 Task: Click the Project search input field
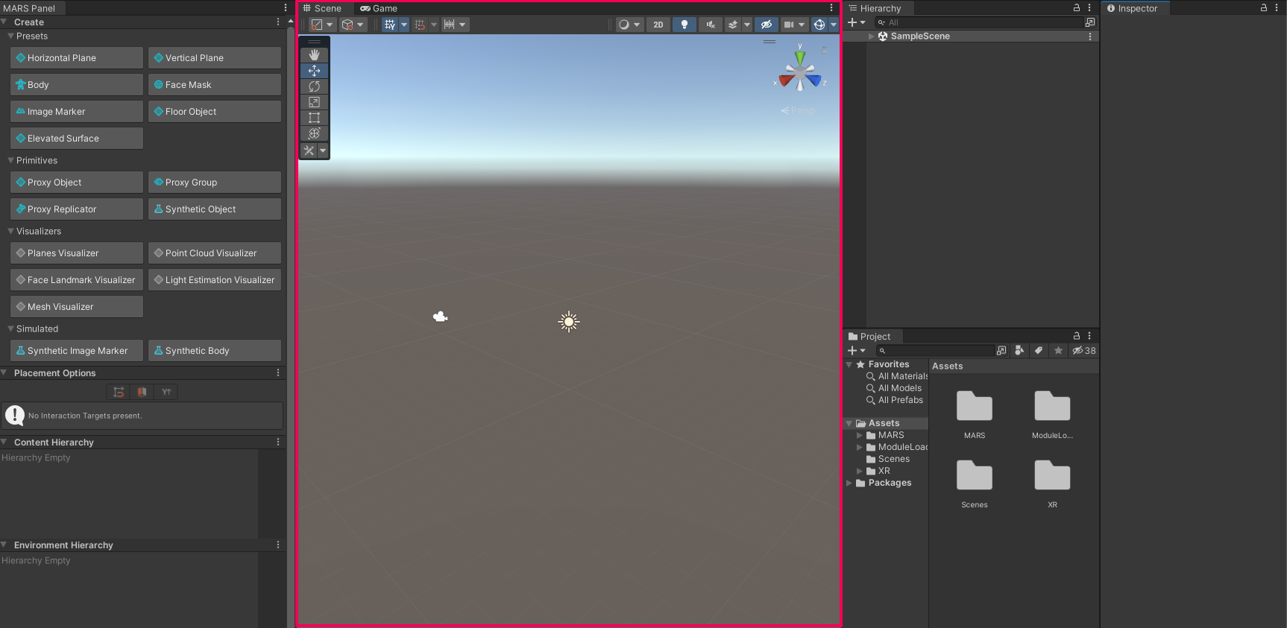pos(940,351)
